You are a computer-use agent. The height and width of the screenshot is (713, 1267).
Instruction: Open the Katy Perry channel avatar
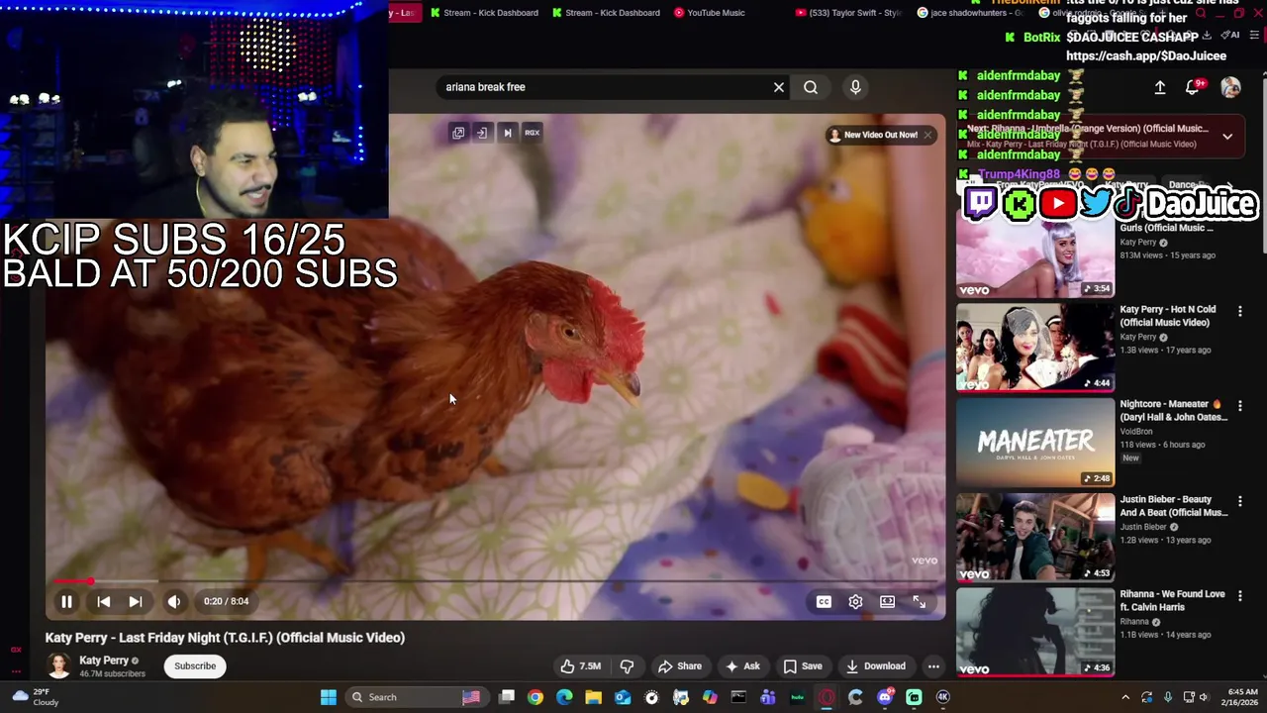click(x=58, y=666)
